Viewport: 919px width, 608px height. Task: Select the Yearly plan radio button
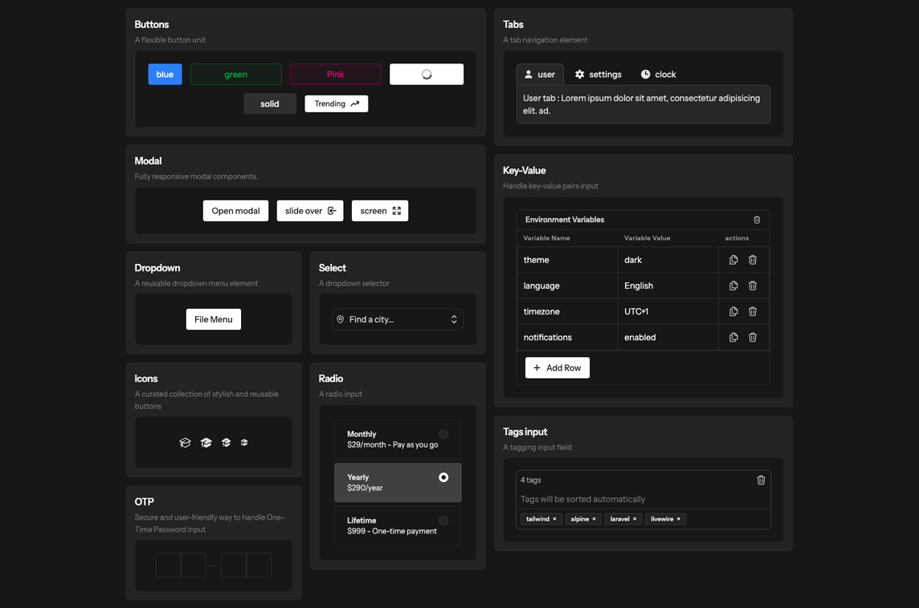pyautogui.click(x=443, y=476)
